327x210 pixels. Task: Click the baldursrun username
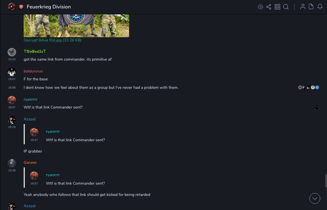33,71
